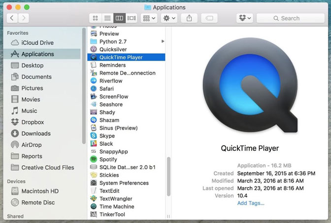Click the Pictures camera icon

tap(15, 88)
